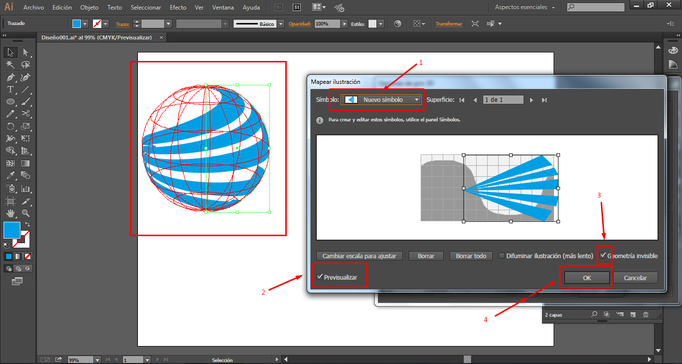Select the Free Transform tool
This screenshot has height=364, width=682.
pos(26,138)
